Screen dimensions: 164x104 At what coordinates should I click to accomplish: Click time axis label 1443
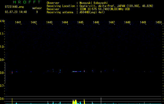click(49, 22)
